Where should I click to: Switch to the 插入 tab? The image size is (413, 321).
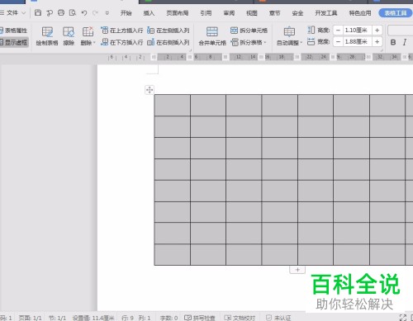pyautogui.click(x=149, y=13)
